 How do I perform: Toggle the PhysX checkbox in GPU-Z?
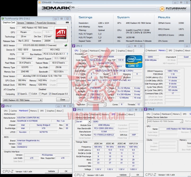click(40, 94)
